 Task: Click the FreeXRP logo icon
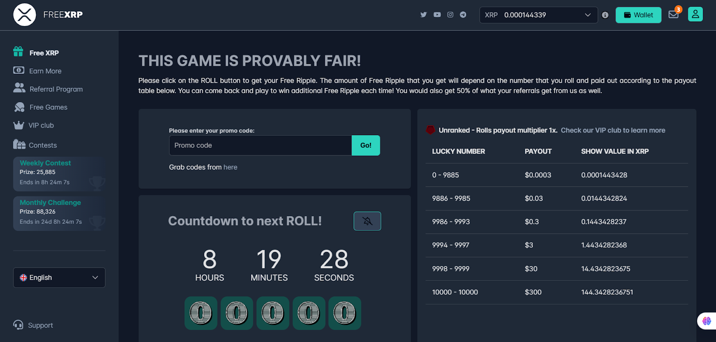coord(25,15)
